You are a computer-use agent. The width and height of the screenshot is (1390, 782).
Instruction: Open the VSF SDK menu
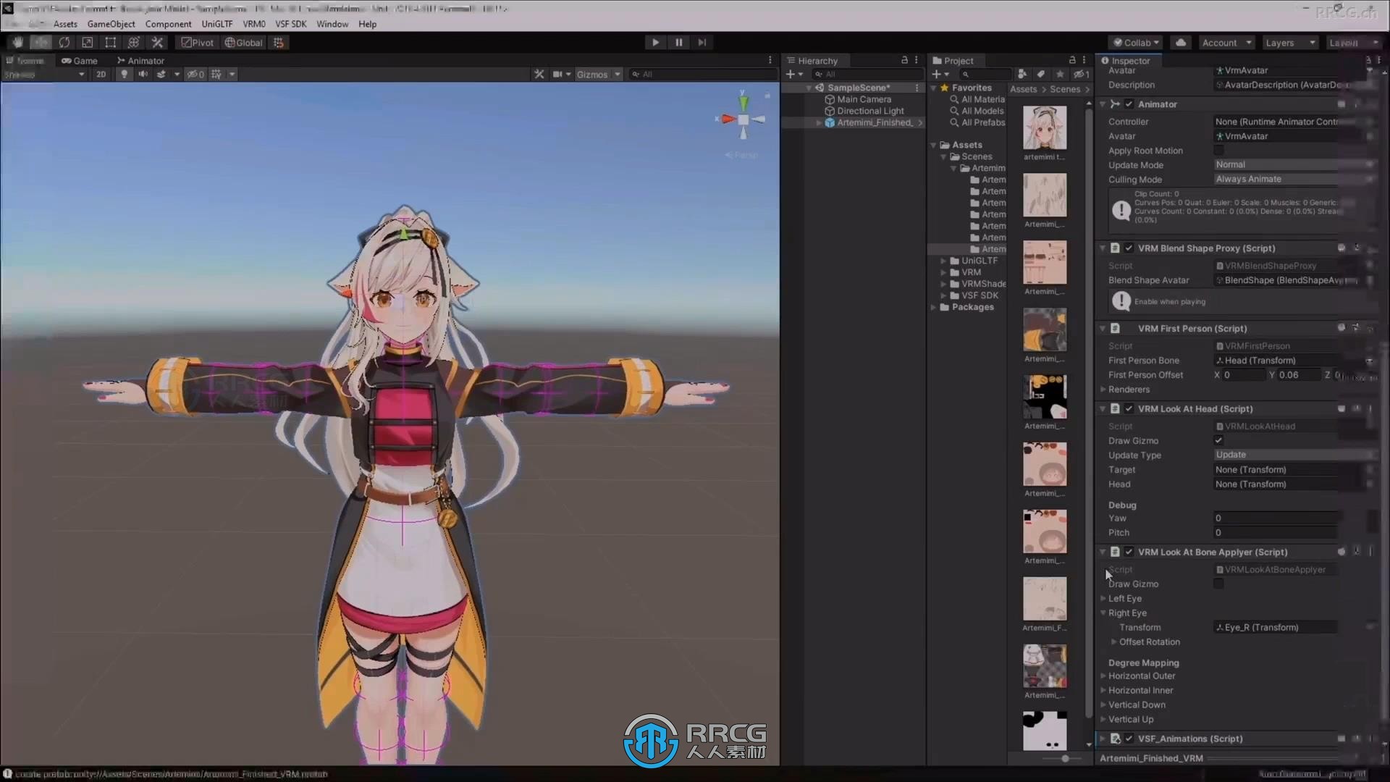point(291,24)
